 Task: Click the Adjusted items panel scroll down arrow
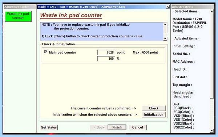[211, 130]
